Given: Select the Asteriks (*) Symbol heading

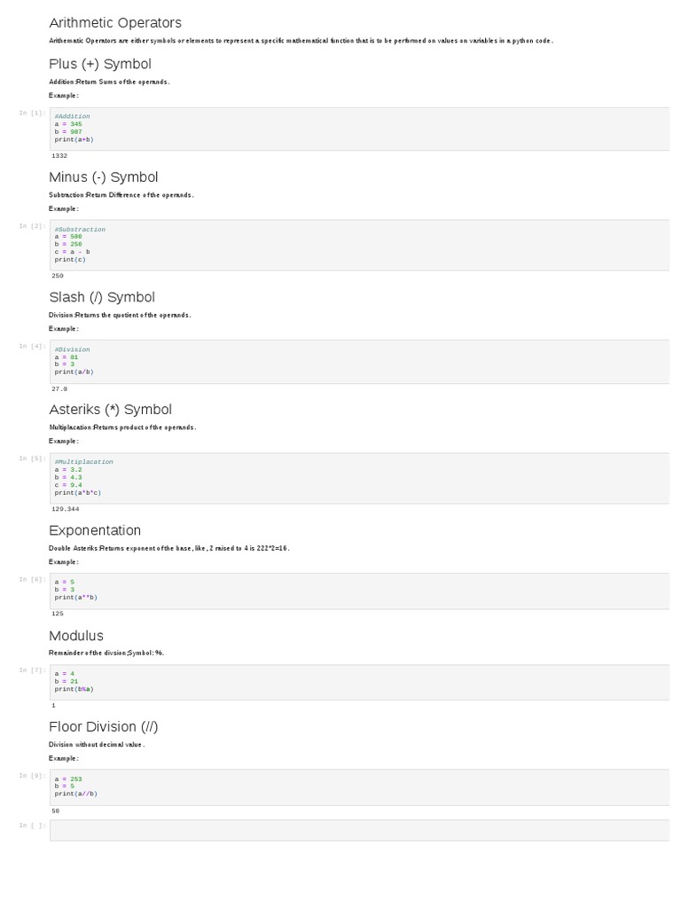Looking at the screenshot, I should pyautogui.click(x=110, y=410).
